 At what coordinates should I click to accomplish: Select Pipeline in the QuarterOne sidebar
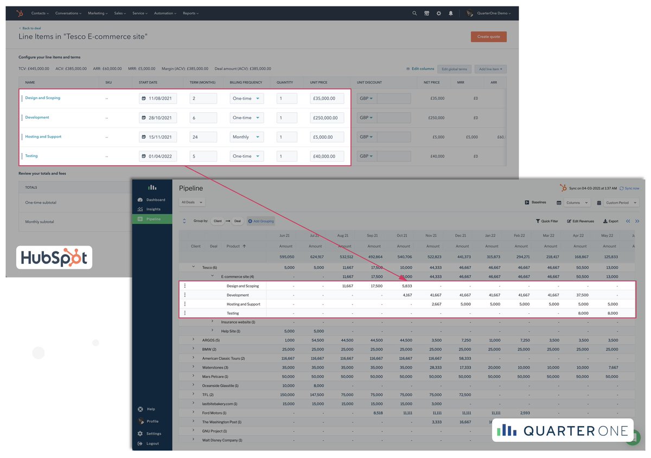(x=152, y=219)
